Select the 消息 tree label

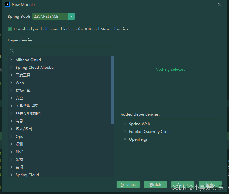click(x=19, y=121)
